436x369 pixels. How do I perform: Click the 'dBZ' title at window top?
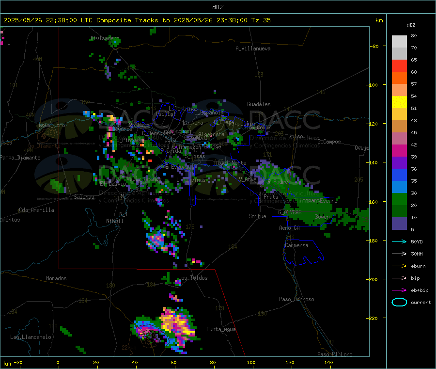click(218, 7)
